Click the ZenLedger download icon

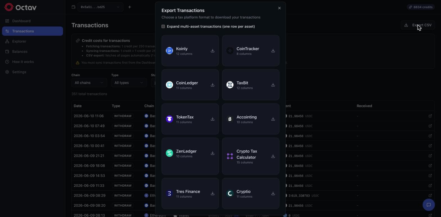click(213, 153)
